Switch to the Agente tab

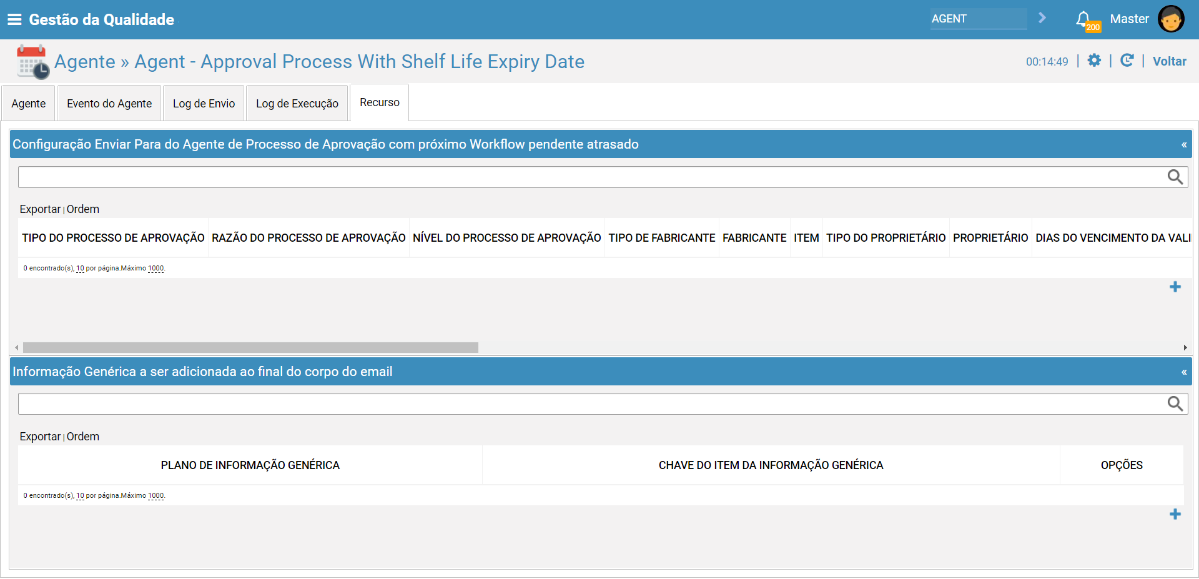pyautogui.click(x=29, y=103)
